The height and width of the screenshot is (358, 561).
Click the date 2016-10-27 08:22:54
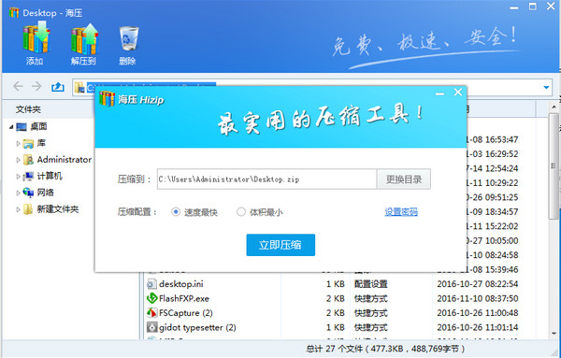tap(478, 284)
